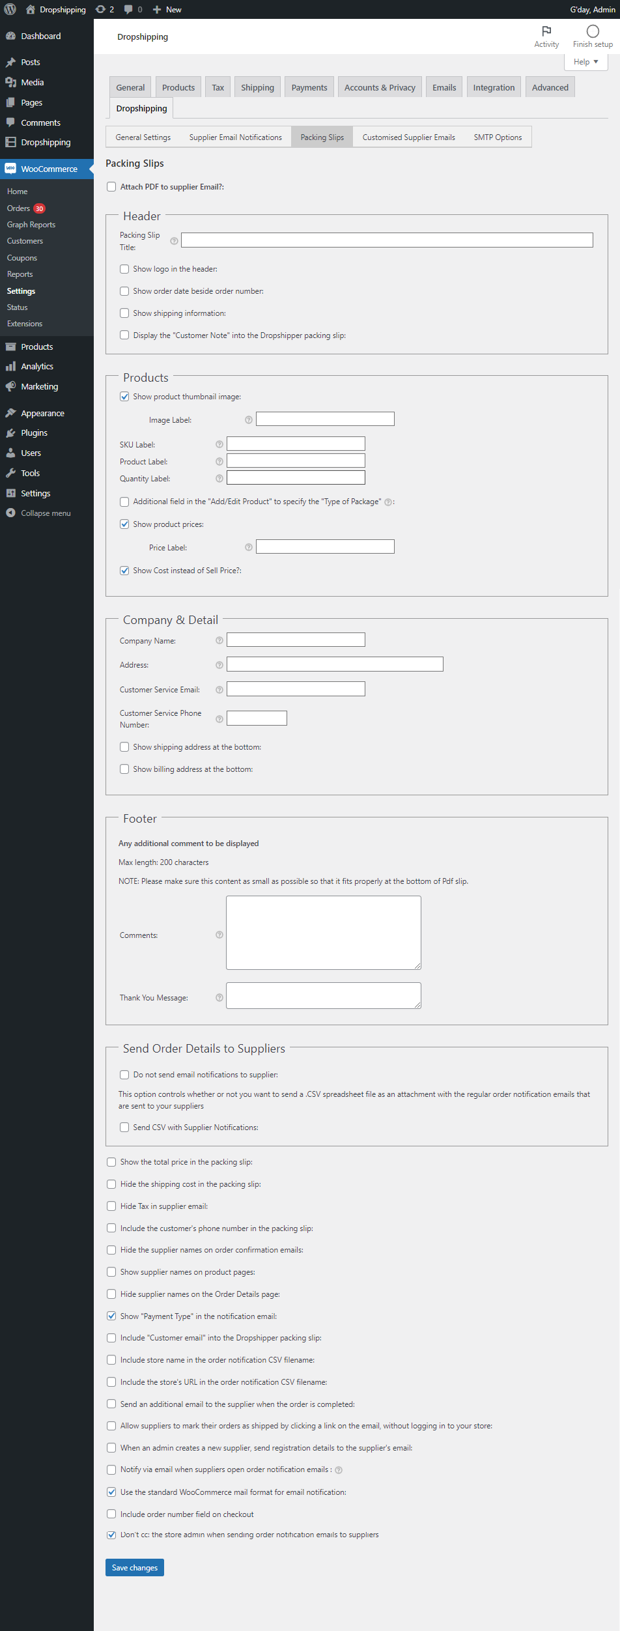Open the Accounts & Privacy tab
The height and width of the screenshot is (1631, 620).
pyautogui.click(x=380, y=87)
